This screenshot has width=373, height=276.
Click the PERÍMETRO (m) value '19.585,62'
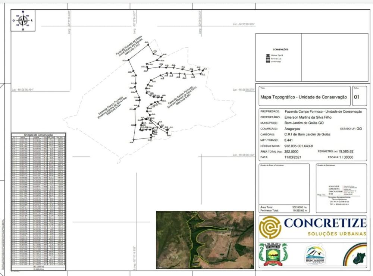pos(346,151)
